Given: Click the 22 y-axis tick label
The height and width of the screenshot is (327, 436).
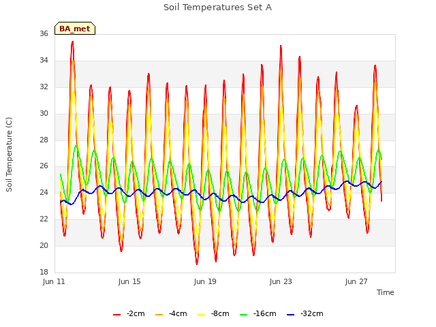Looking at the screenshot, I should coord(44,219).
